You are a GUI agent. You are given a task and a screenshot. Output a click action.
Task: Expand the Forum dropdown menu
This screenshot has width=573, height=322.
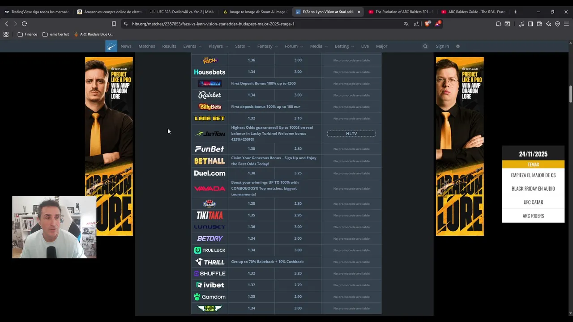294,46
